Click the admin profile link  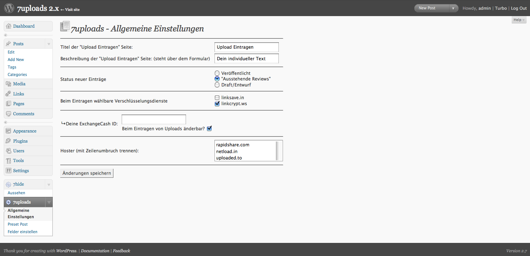tap(485, 8)
